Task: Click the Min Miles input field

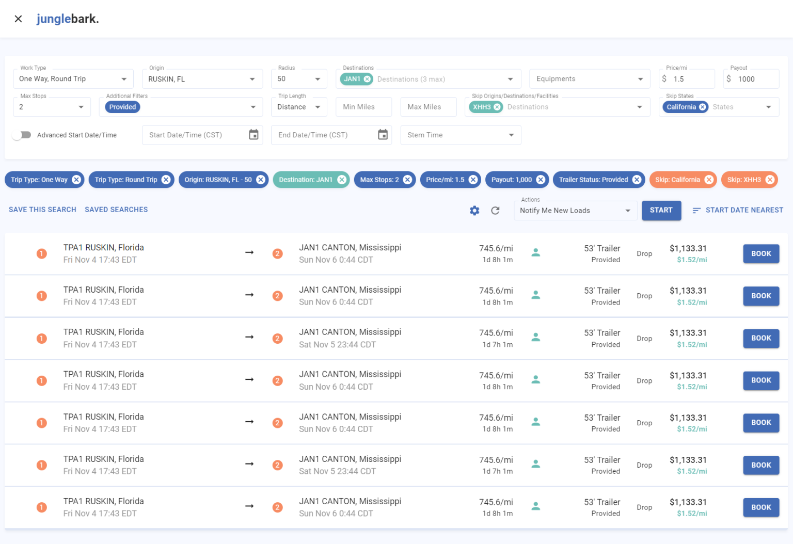Action: (x=363, y=107)
